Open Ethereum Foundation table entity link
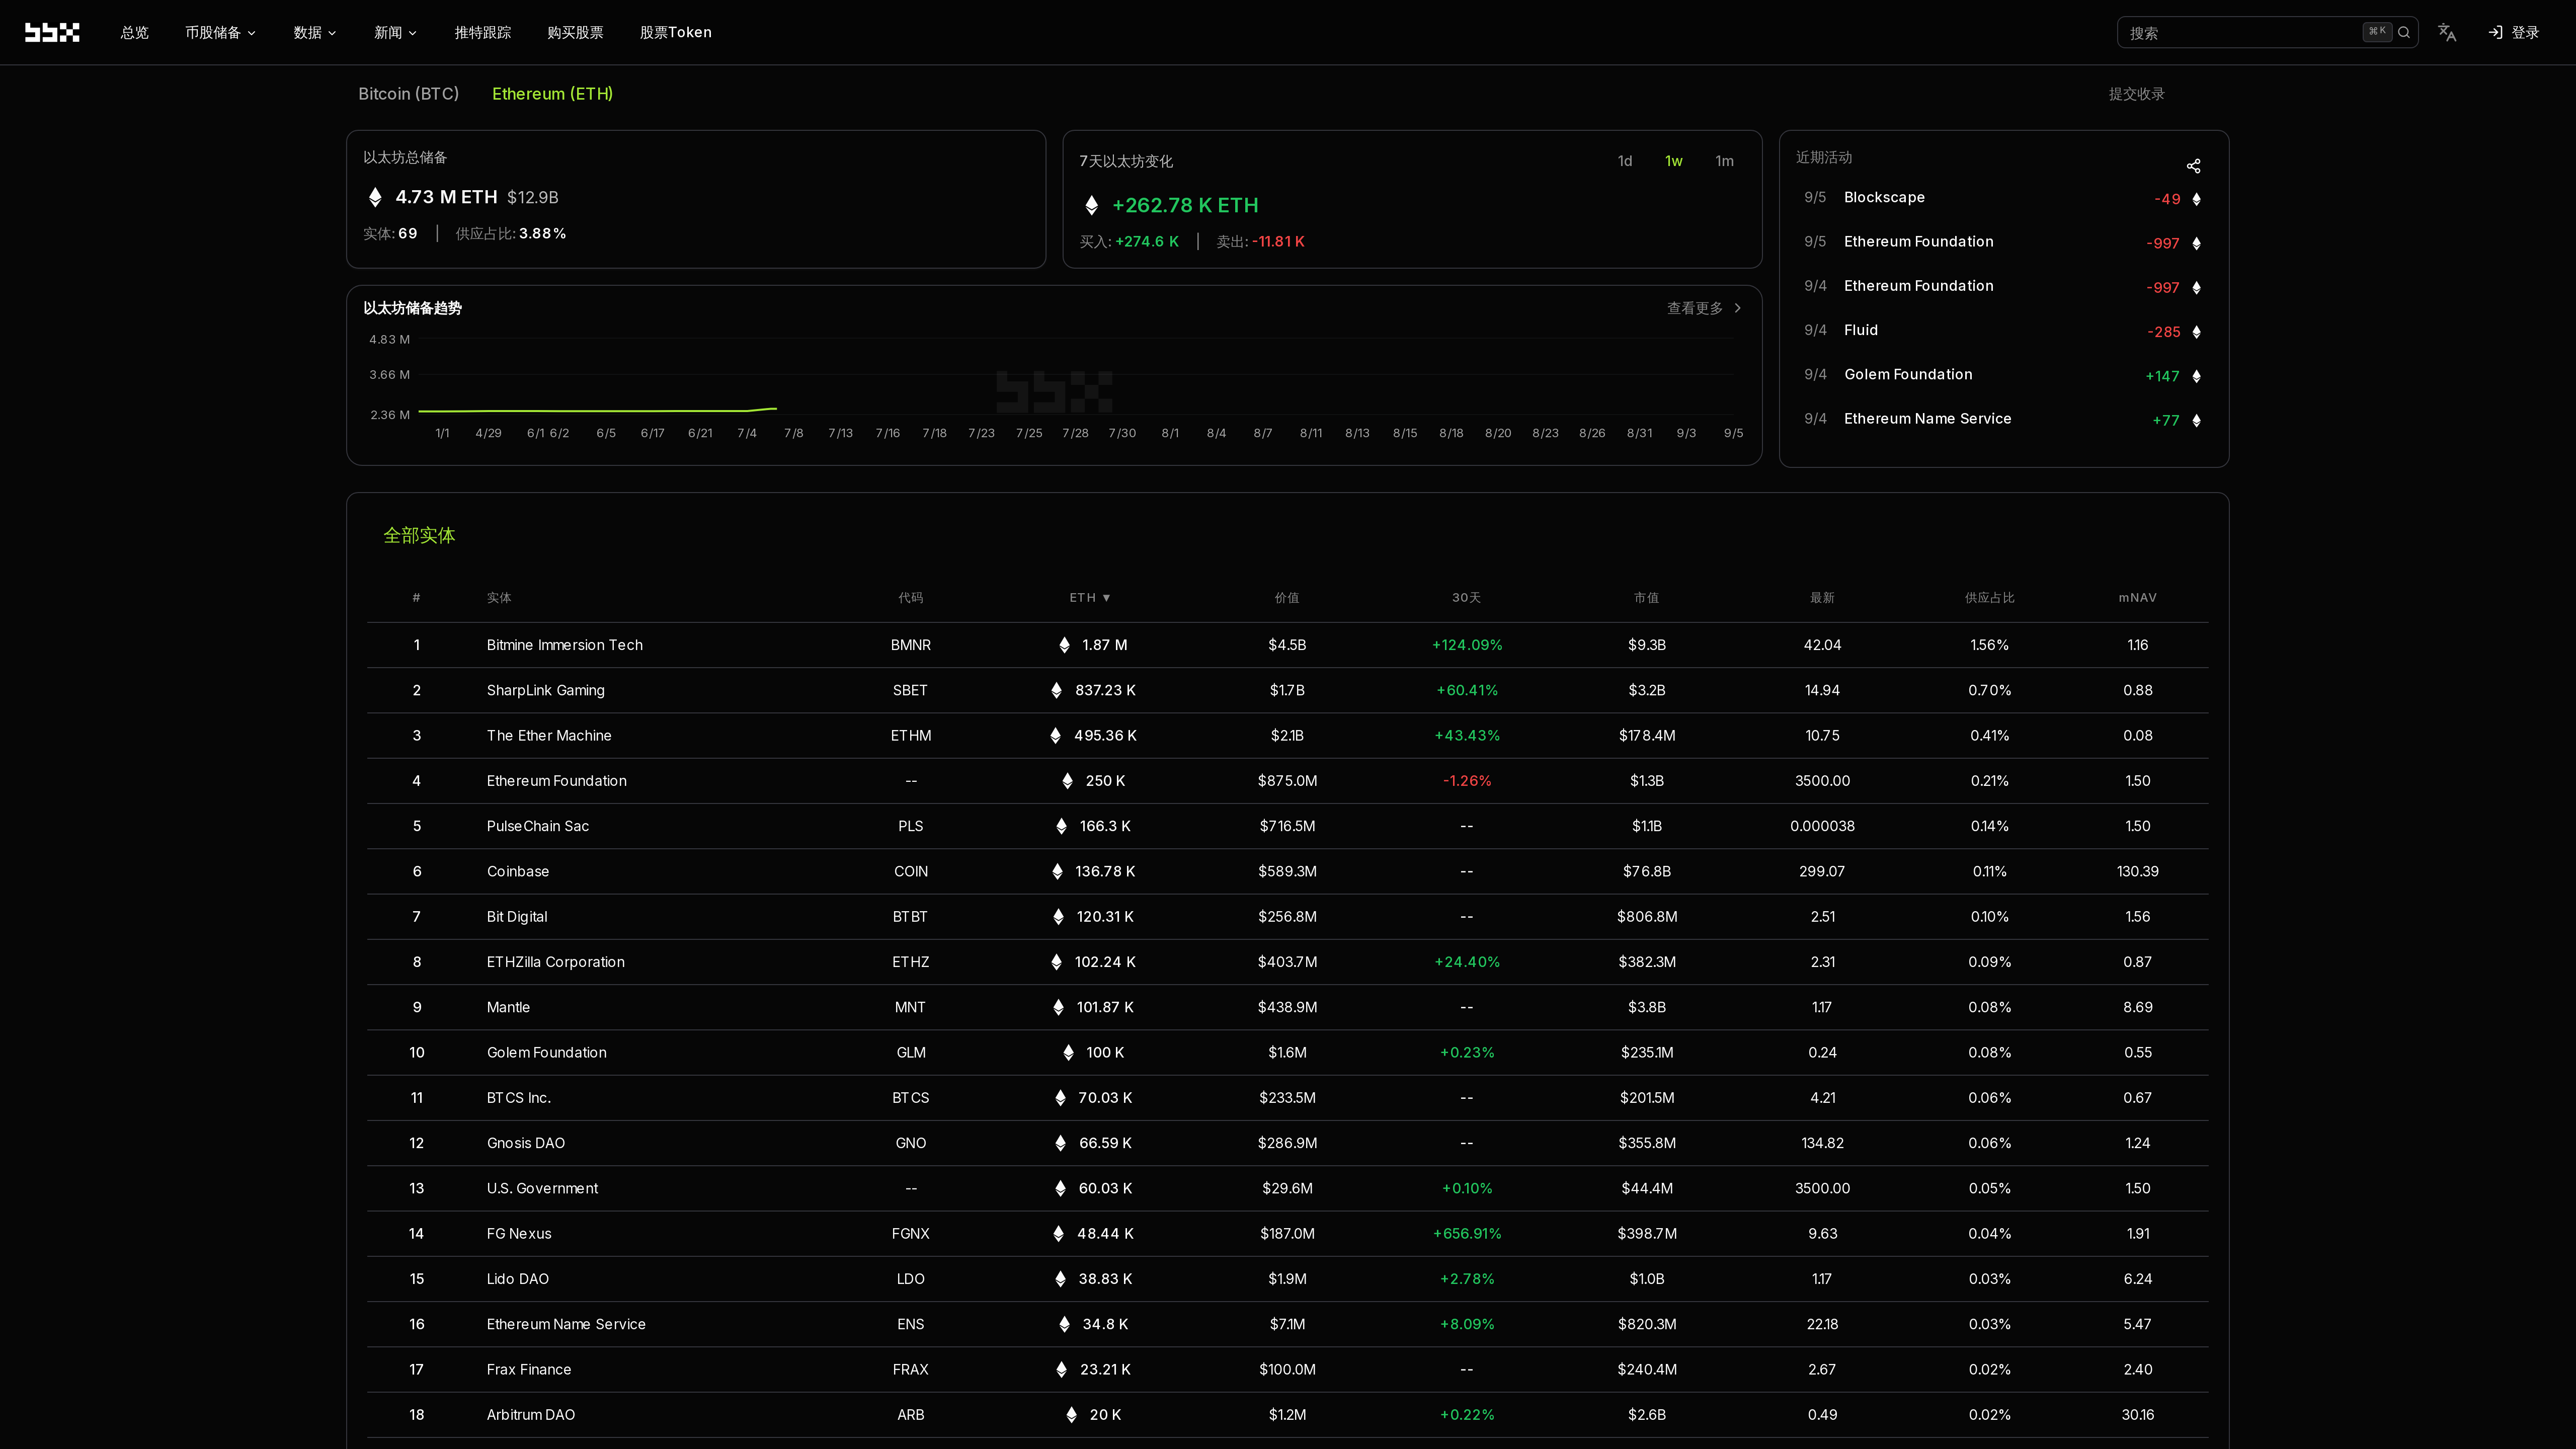Image resolution: width=2576 pixels, height=1449 pixels. [556, 781]
